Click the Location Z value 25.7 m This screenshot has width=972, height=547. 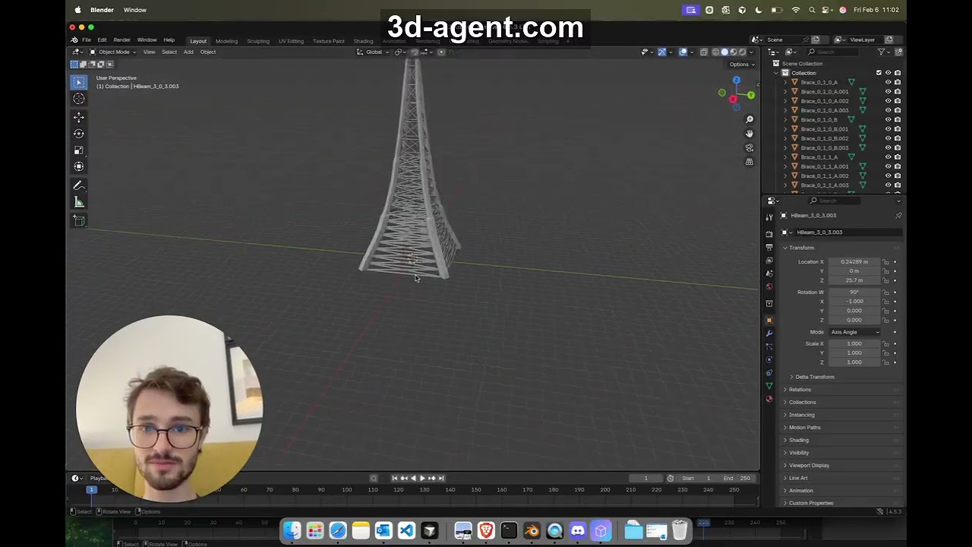click(854, 280)
